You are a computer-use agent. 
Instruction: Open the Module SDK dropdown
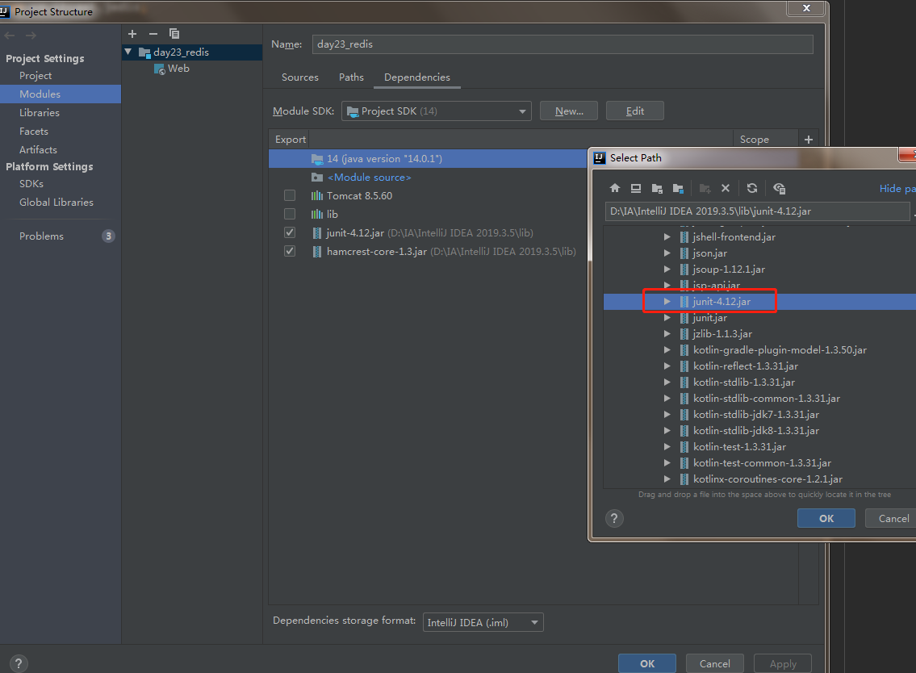coord(436,111)
